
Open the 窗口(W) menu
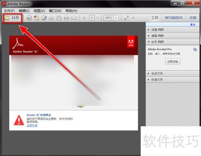pos(55,11)
